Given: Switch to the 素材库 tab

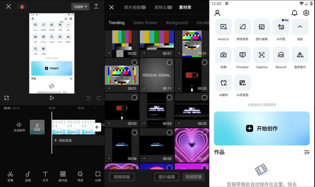Looking at the screenshot, I should 185,8.
